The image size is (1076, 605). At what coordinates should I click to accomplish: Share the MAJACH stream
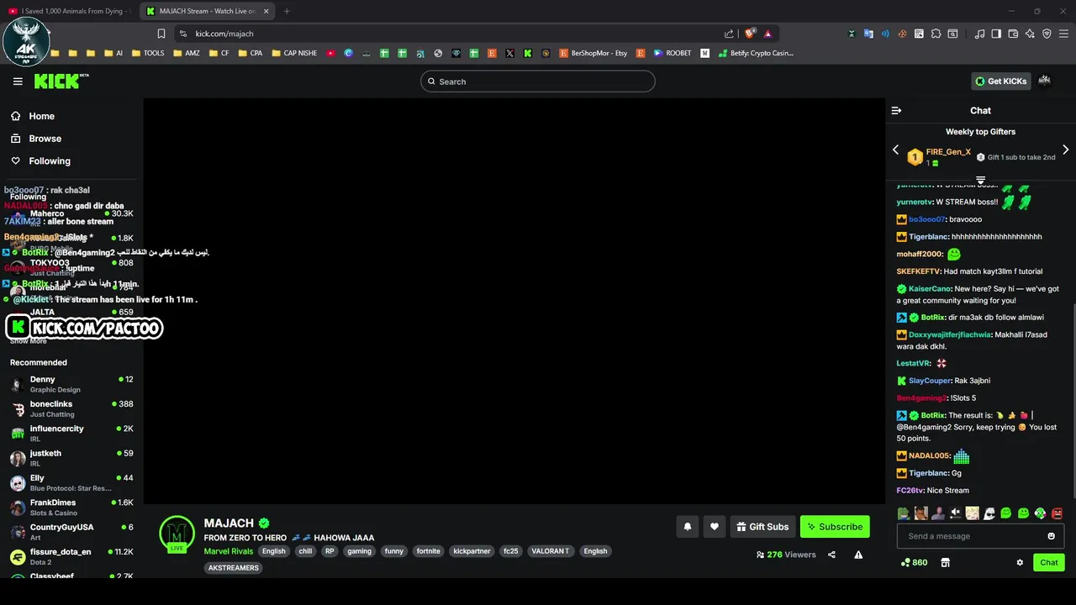click(x=831, y=555)
